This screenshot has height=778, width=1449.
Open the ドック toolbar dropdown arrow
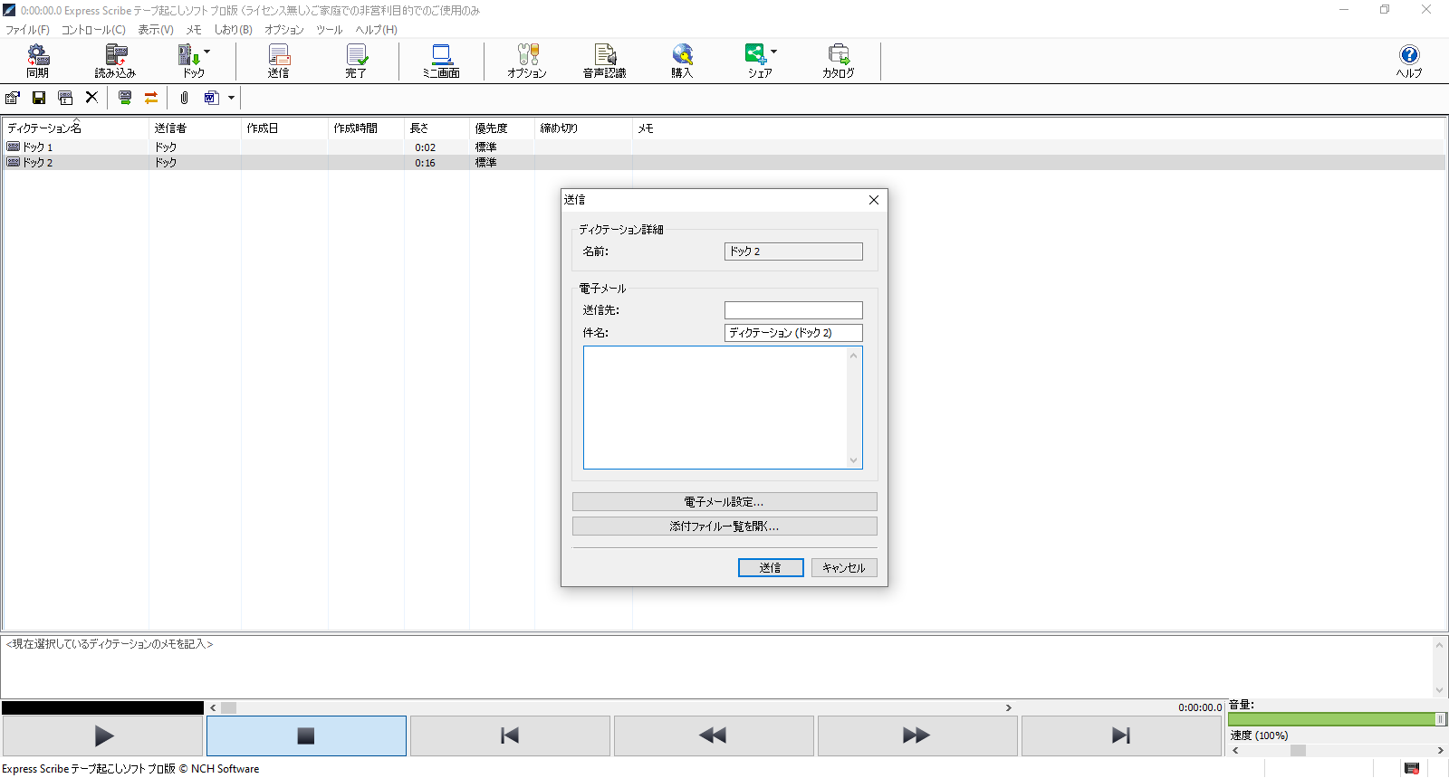click(x=207, y=52)
